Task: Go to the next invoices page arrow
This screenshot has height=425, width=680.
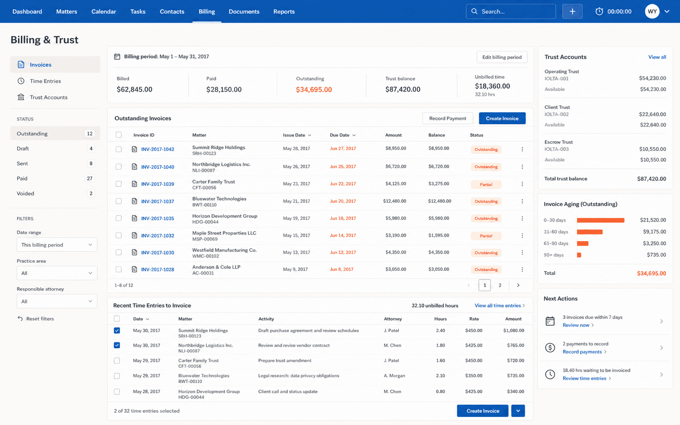Action: pos(518,285)
